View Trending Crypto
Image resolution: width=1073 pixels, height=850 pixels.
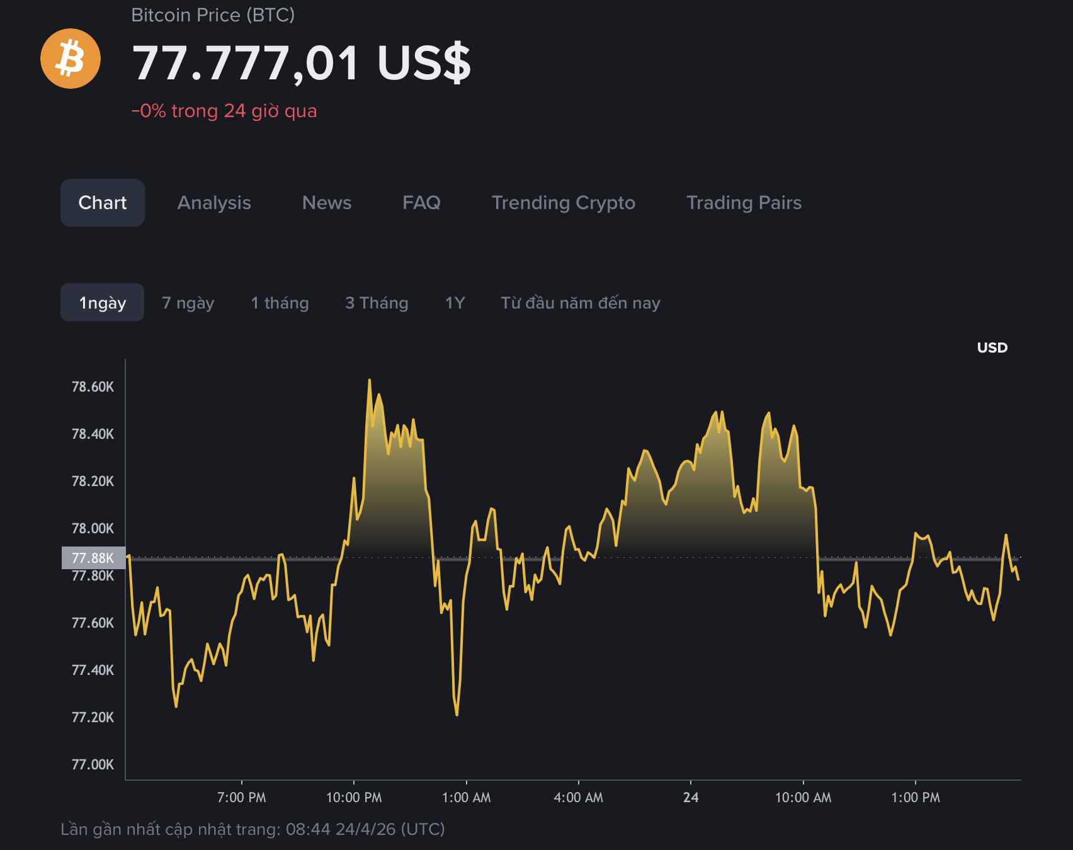pos(563,202)
